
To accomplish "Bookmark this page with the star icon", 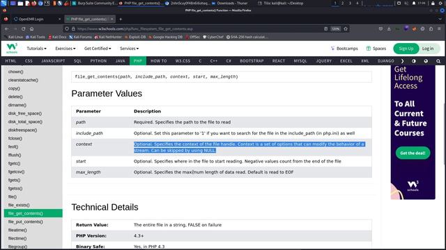I will 346,28.
